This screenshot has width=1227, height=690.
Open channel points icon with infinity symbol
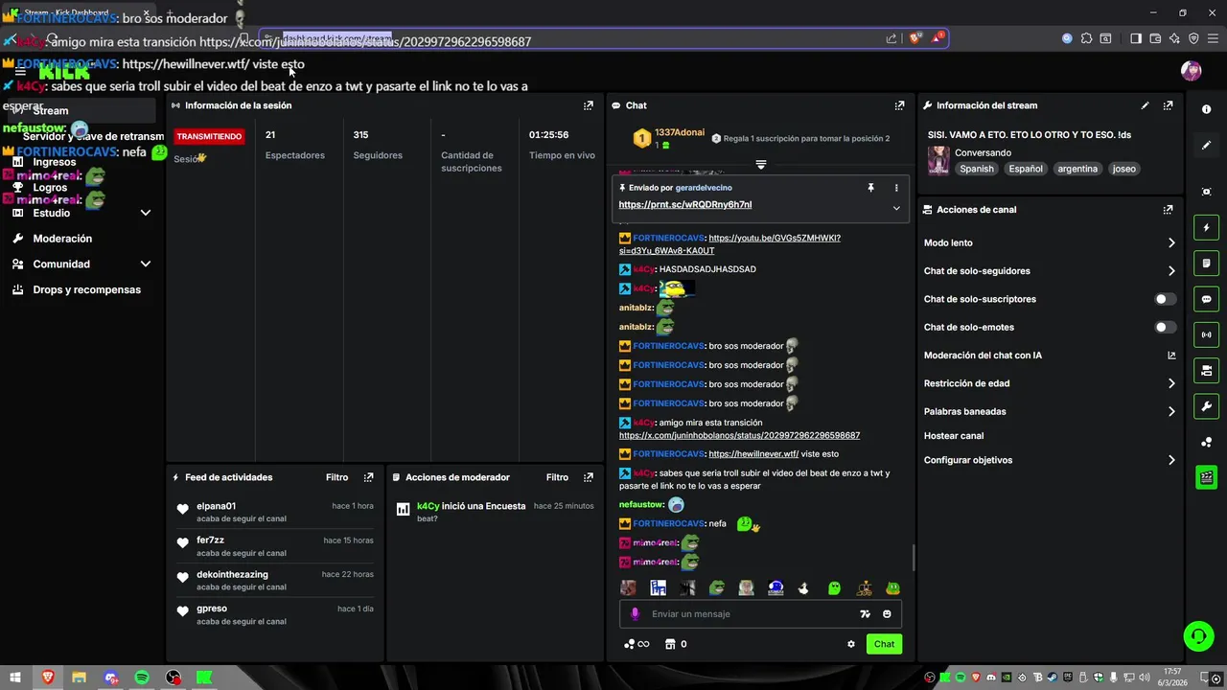coord(637,644)
